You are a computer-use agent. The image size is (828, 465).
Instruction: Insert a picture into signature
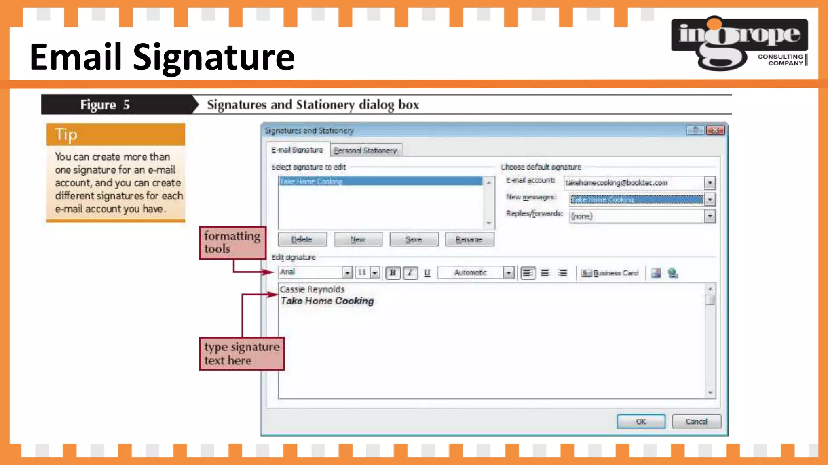click(x=656, y=273)
